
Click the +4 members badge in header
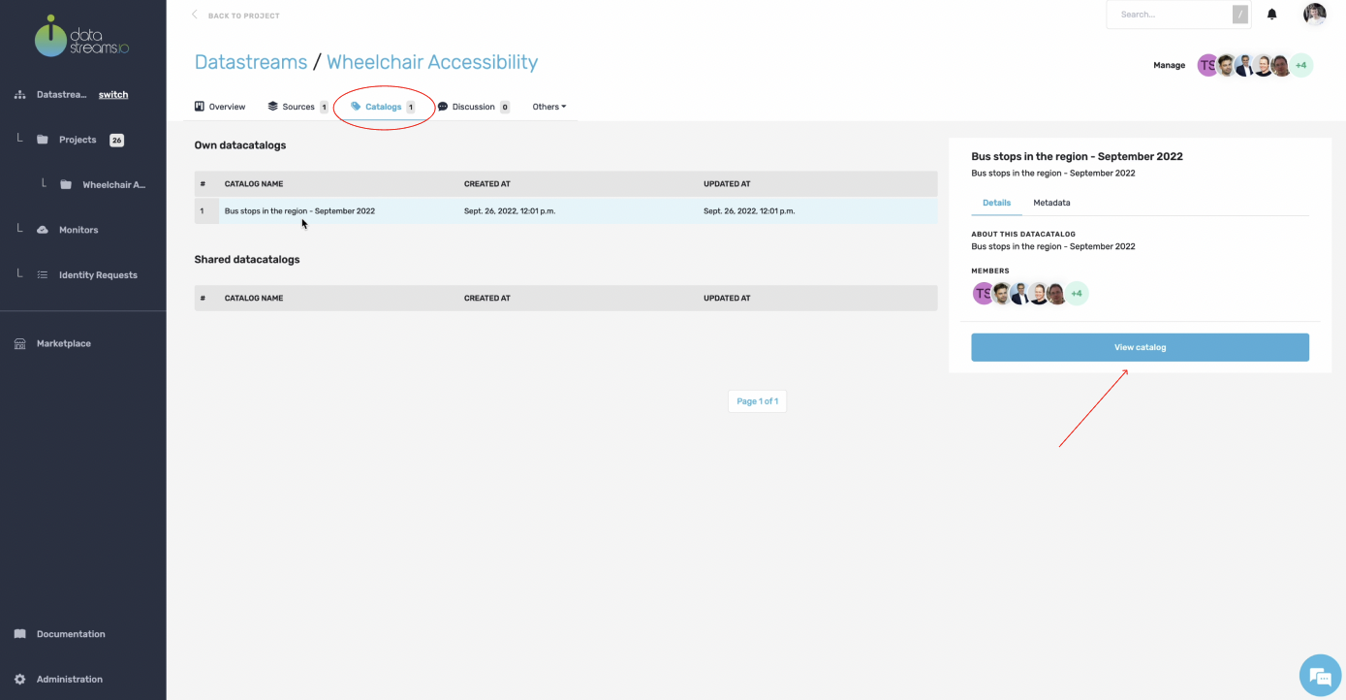click(x=1301, y=65)
